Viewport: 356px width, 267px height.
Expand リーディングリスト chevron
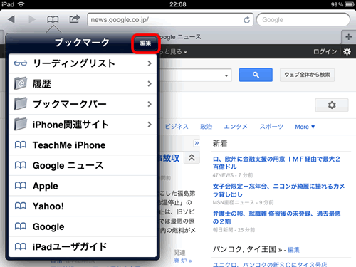(x=150, y=63)
